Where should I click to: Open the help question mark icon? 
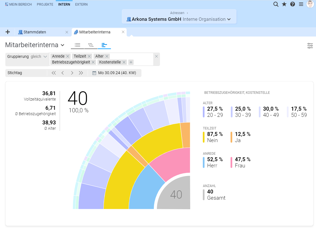[x=293, y=4]
